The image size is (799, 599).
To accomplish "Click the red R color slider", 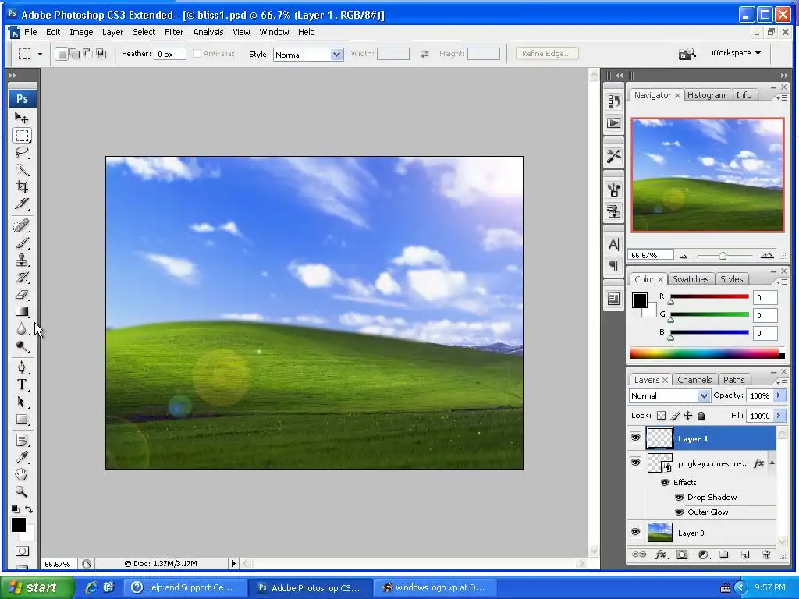I will pyautogui.click(x=708, y=296).
